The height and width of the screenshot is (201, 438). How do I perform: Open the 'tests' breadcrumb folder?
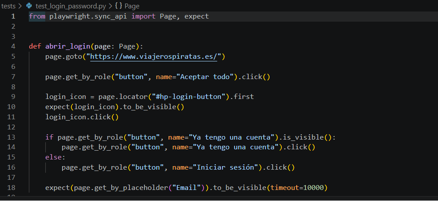8,6
